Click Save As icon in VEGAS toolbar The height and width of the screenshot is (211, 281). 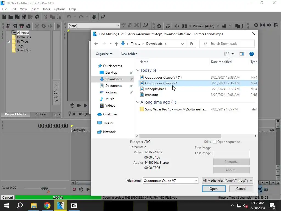24,17
